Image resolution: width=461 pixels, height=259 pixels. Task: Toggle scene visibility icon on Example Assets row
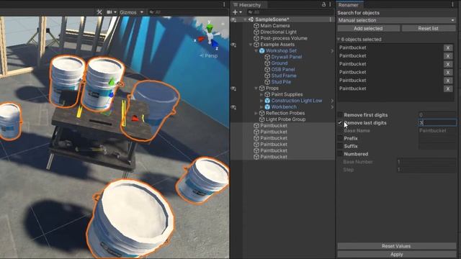[233, 45]
